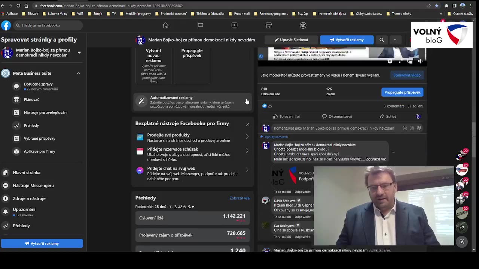Collapse Meta Business Suite section
Screen dimensions: 479x269
coord(78,73)
